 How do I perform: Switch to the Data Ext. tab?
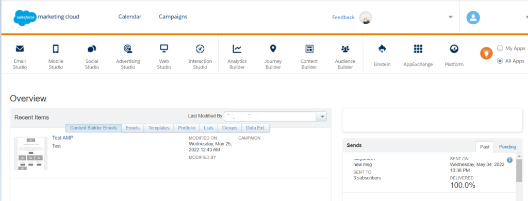(x=256, y=128)
